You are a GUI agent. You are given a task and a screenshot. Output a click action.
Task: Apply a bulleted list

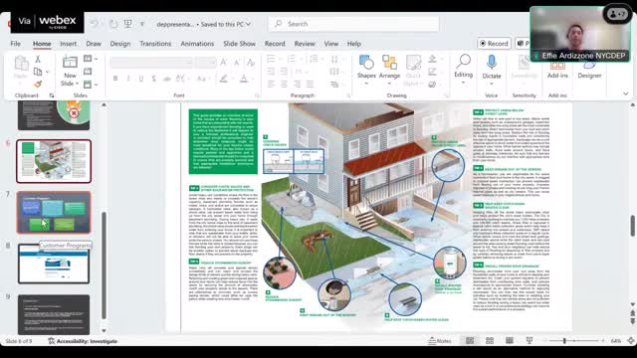point(271,60)
